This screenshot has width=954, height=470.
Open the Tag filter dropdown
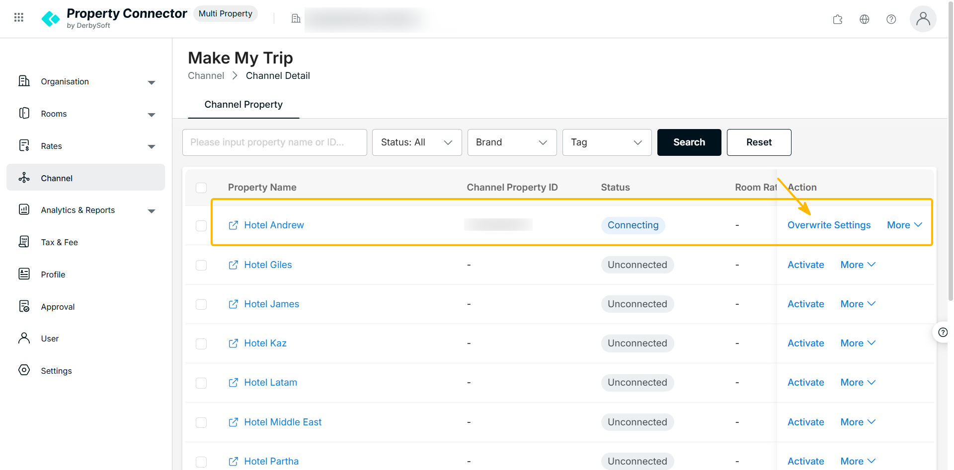[x=607, y=142]
